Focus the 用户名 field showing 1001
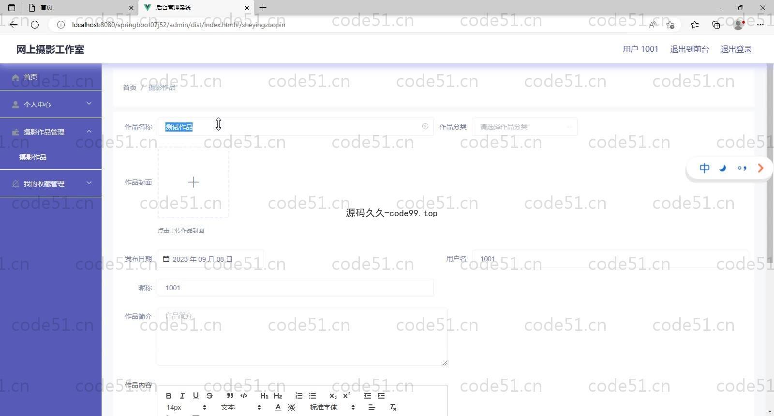Viewport: 774px width, 416px height. point(610,259)
